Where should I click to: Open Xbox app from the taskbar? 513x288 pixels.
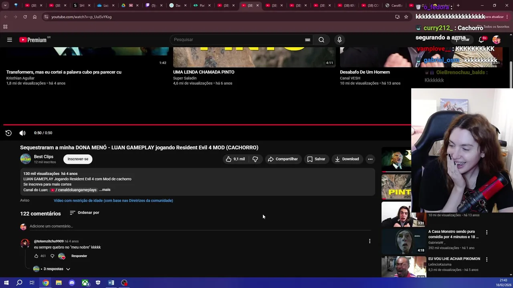85,283
